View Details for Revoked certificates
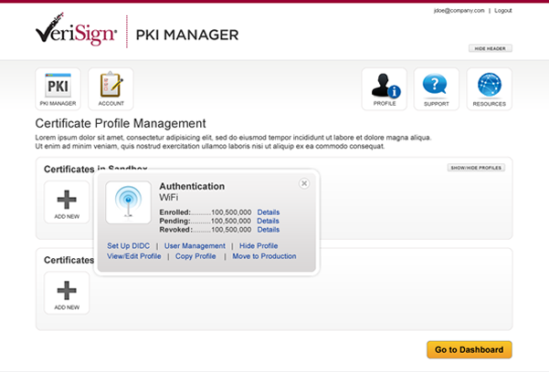 coord(268,229)
